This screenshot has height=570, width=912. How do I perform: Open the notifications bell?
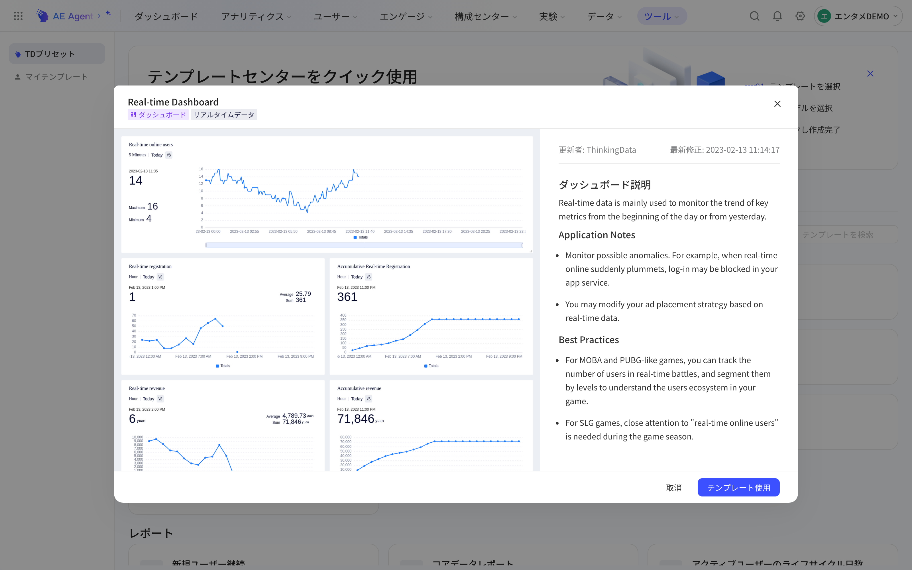tap(777, 16)
